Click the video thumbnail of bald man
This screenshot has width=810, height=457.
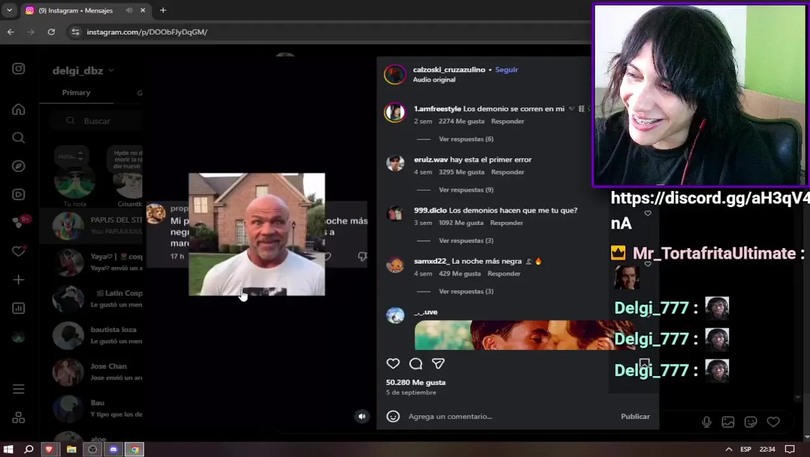click(x=257, y=234)
